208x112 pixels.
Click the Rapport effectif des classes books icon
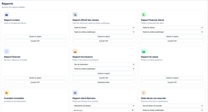[75, 15]
